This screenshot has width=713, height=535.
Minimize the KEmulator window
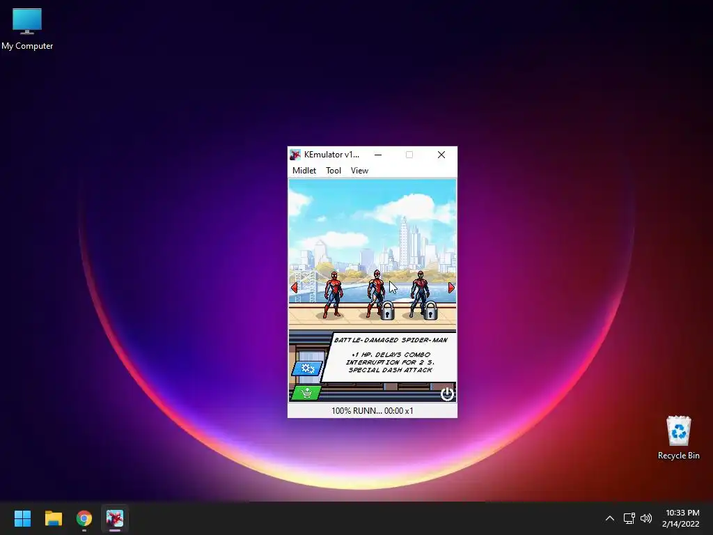378,155
